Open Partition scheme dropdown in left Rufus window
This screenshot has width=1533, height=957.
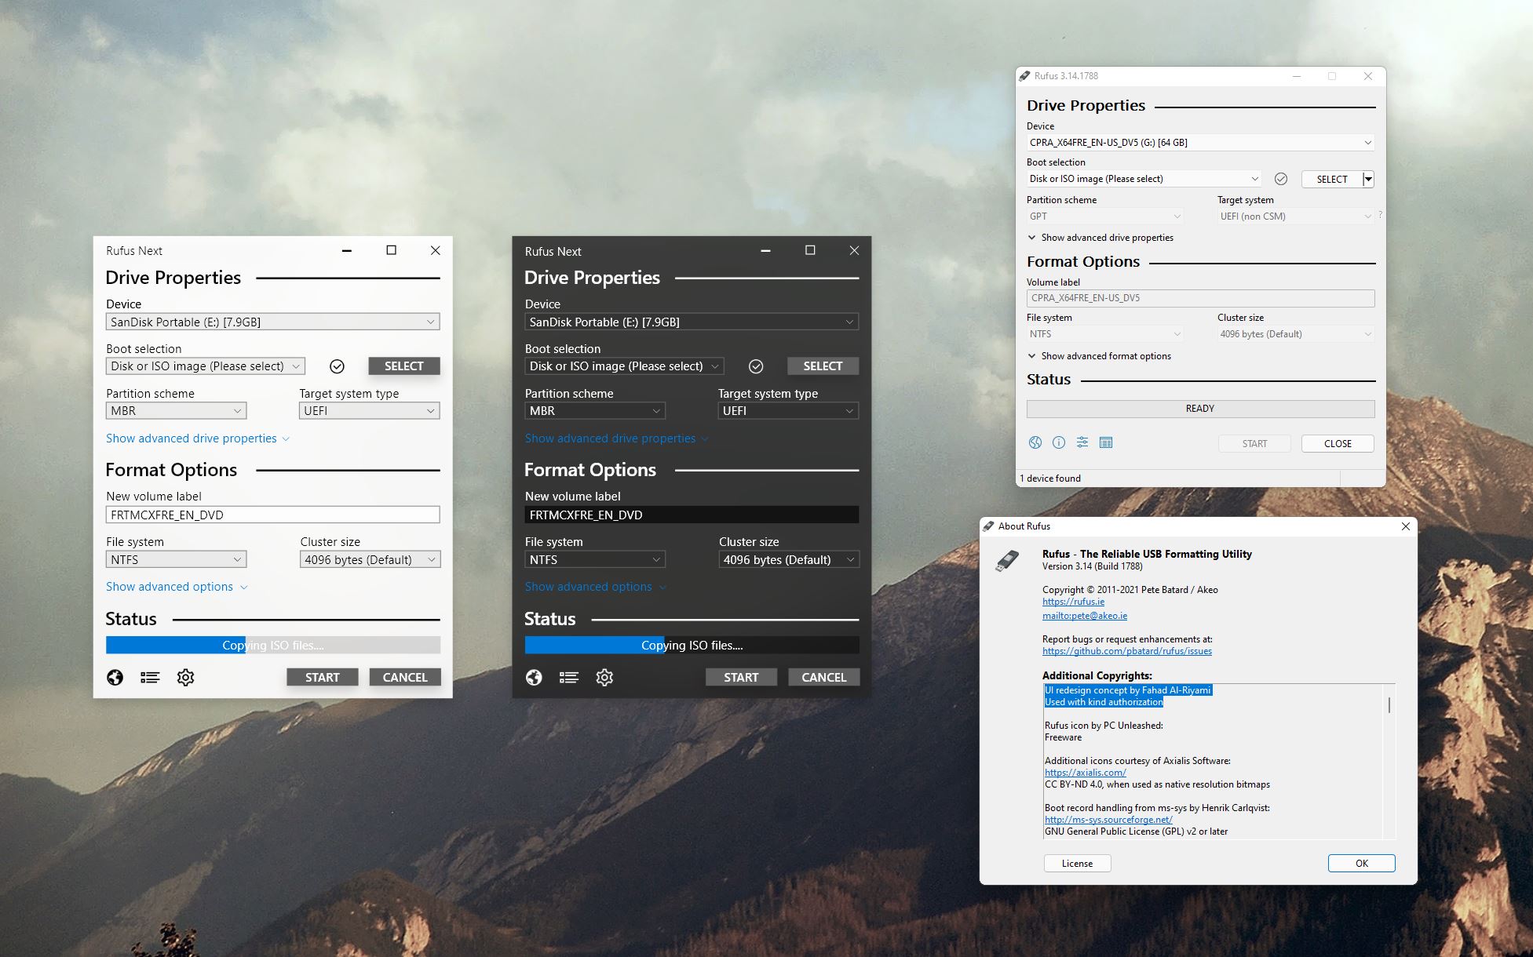[173, 410]
